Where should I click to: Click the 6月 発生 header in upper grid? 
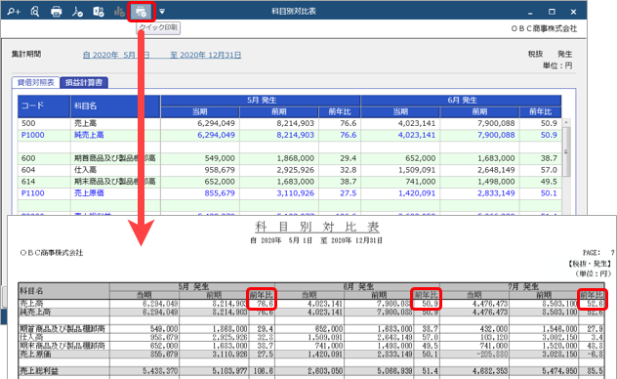(x=461, y=100)
